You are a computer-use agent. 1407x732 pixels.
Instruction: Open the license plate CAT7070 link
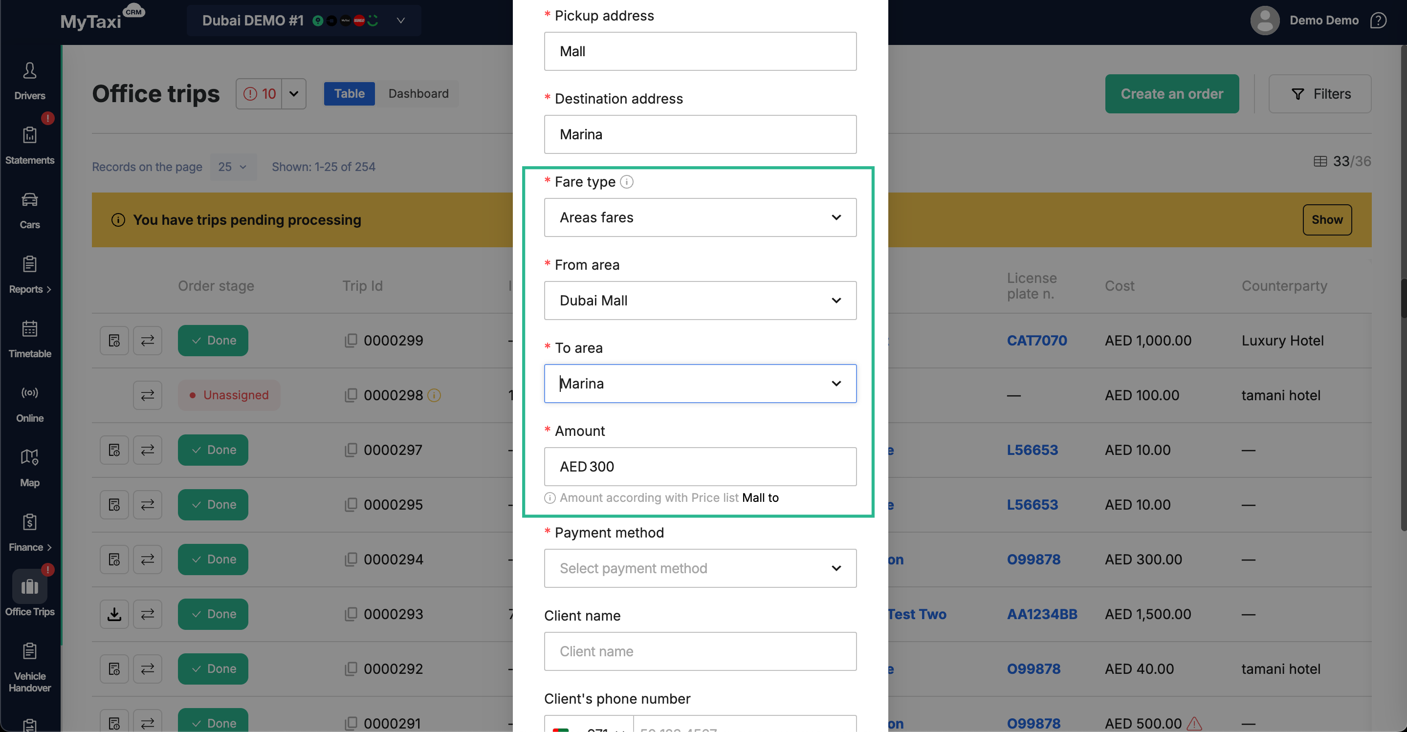coord(1036,340)
